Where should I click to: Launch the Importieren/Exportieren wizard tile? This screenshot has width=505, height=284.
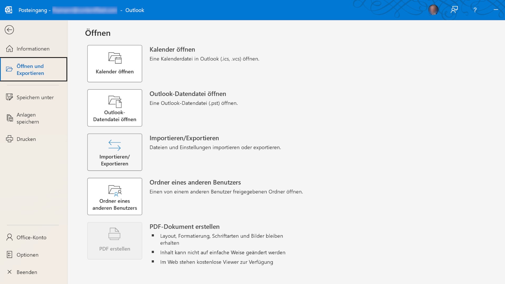pos(115,152)
